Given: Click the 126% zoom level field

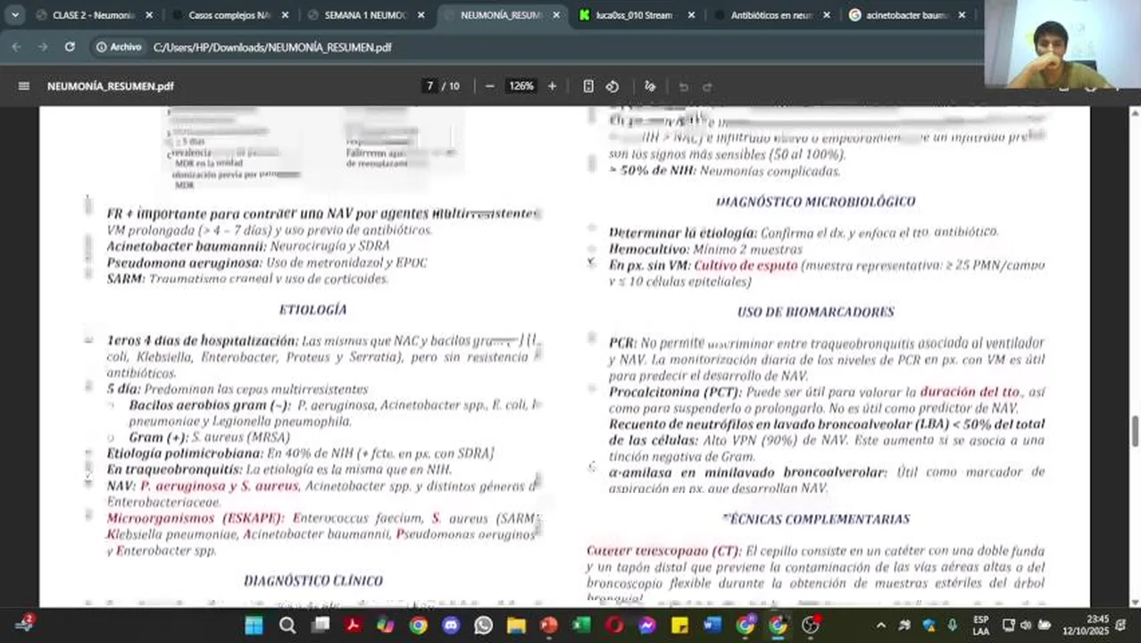Looking at the screenshot, I should click(x=521, y=86).
